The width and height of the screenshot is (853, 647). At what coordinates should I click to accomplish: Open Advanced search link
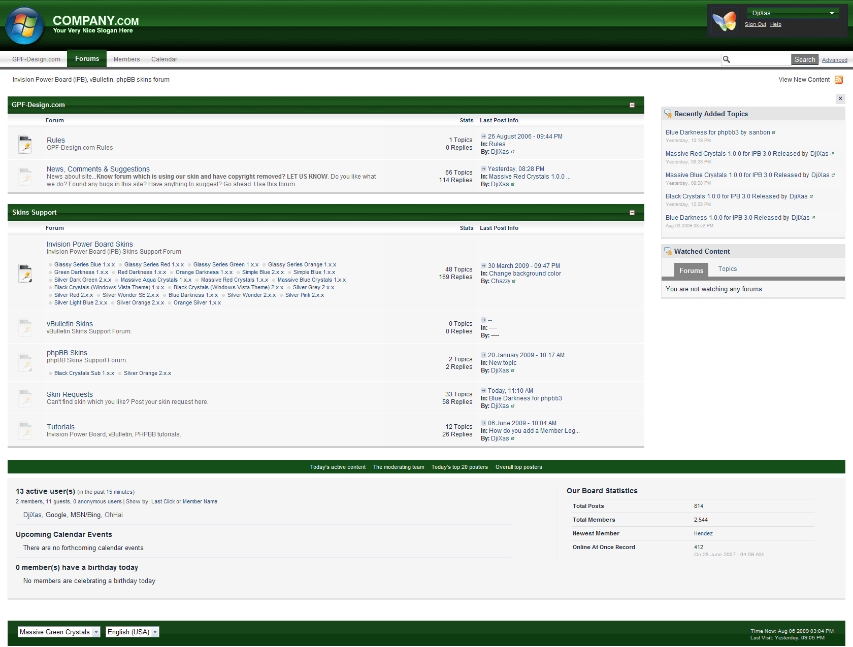[x=835, y=60]
